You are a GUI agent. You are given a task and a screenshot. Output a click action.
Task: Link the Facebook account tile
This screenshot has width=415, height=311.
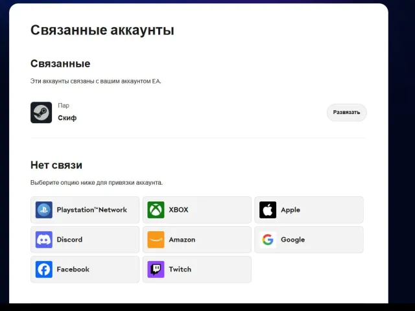pyautogui.click(x=85, y=270)
